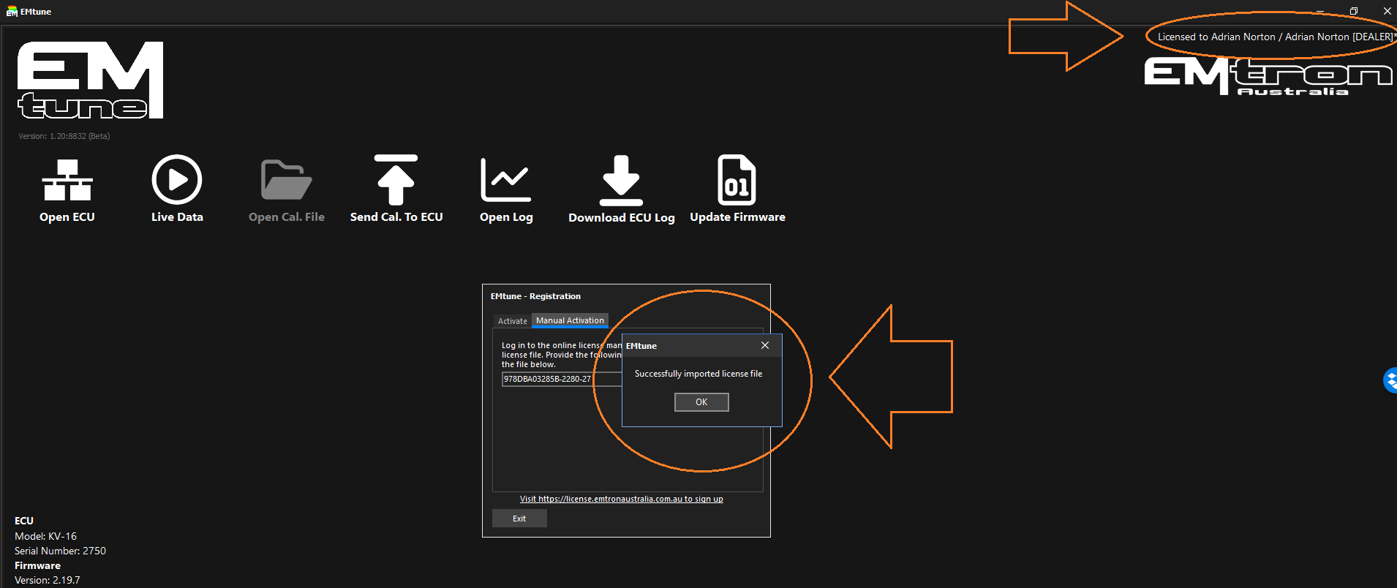Open the ECU connection icon
The image size is (1397, 588).
[67, 179]
